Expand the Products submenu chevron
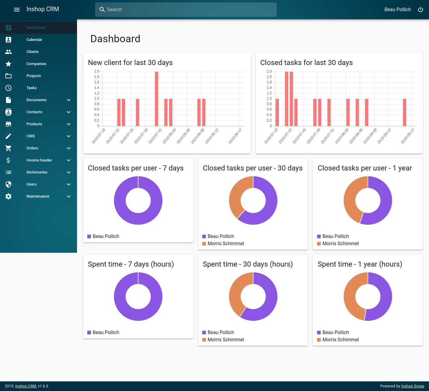The width and height of the screenshot is (429, 391). click(69, 124)
